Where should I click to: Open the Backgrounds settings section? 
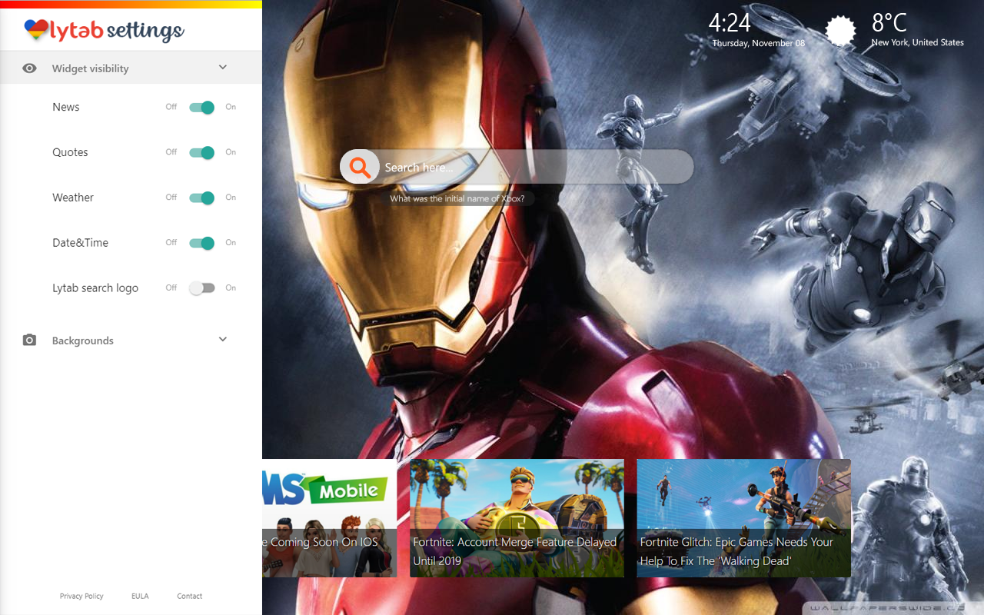click(x=82, y=341)
